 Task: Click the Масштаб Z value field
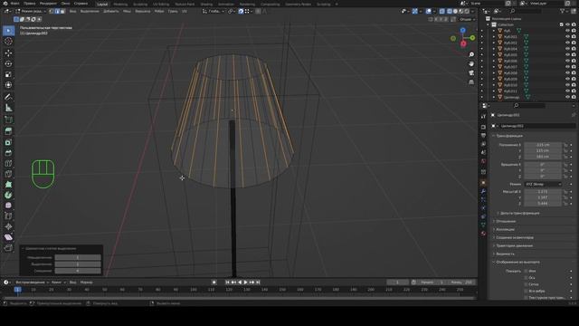point(543,204)
